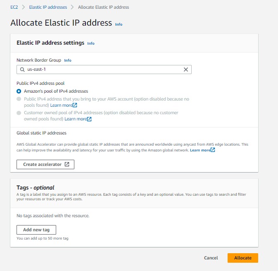278x271 pixels.
Task: Open Info link next to Network Border Group
Action: (x=68, y=60)
